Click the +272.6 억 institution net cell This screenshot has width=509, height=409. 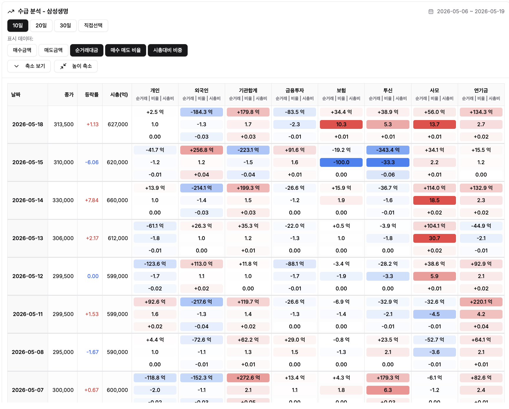[248, 378]
